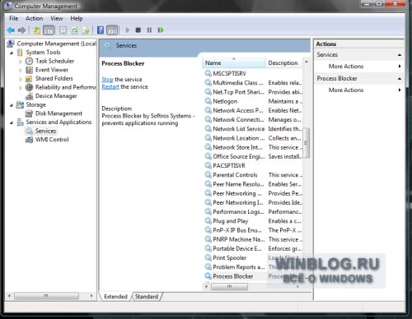412x319 pixels.
Task: Sort by the Description column header
Action: [283, 62]
